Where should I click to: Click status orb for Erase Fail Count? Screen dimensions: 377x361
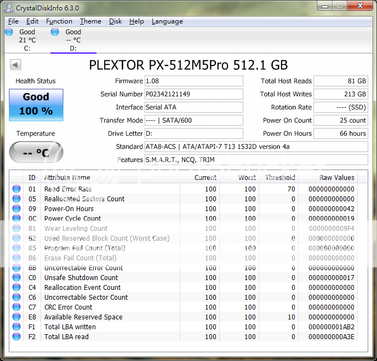tap(16, 258)
